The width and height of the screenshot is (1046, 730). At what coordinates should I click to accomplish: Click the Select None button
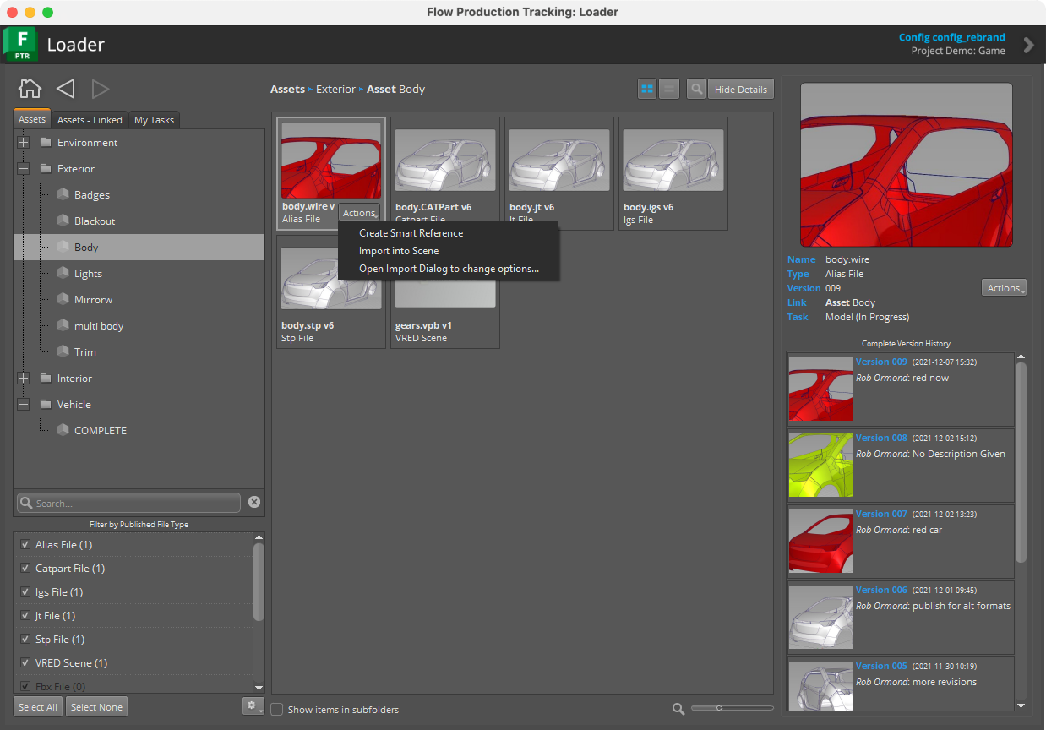96,707
